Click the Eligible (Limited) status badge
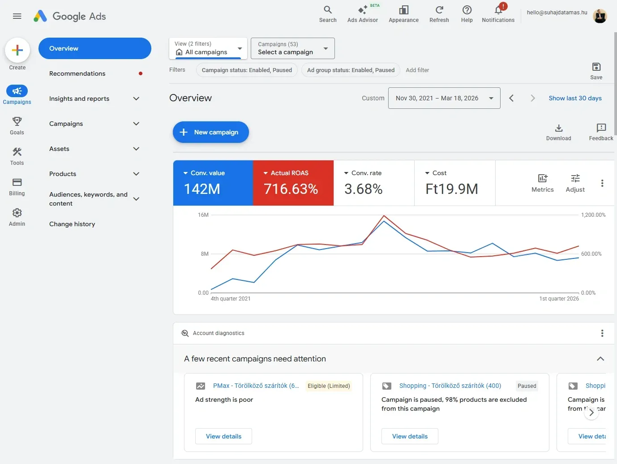617x464 pixels. tap(329, 386)
